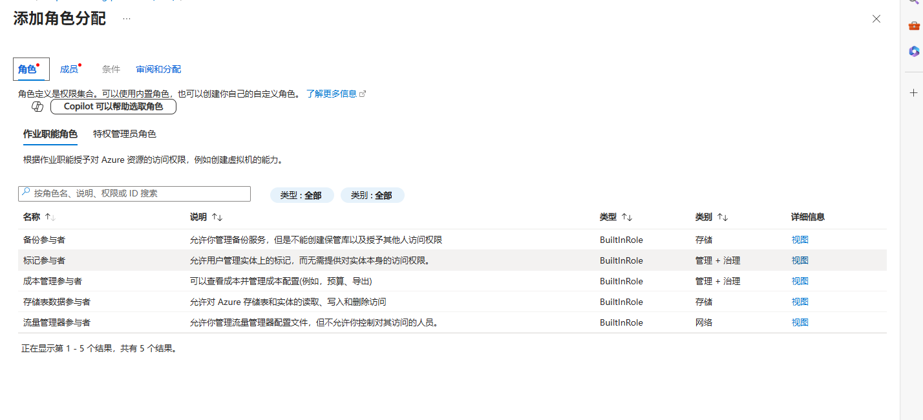Open the 类型 : 全部 filter
The image size is (923, 420).
[302, 195]
